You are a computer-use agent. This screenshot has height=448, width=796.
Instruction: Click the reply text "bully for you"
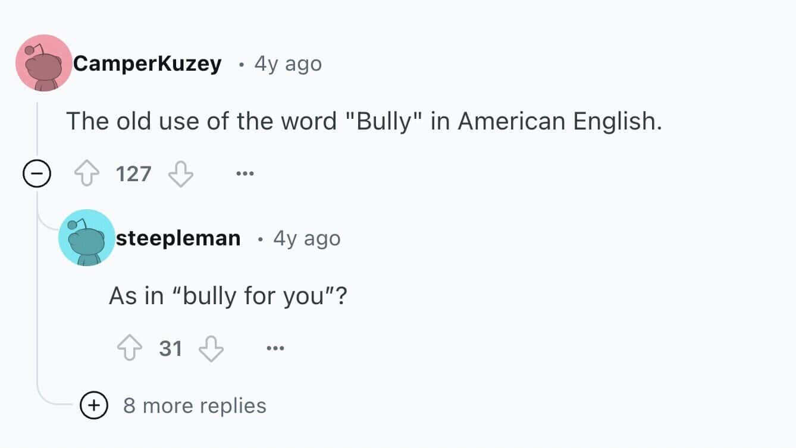228,295
